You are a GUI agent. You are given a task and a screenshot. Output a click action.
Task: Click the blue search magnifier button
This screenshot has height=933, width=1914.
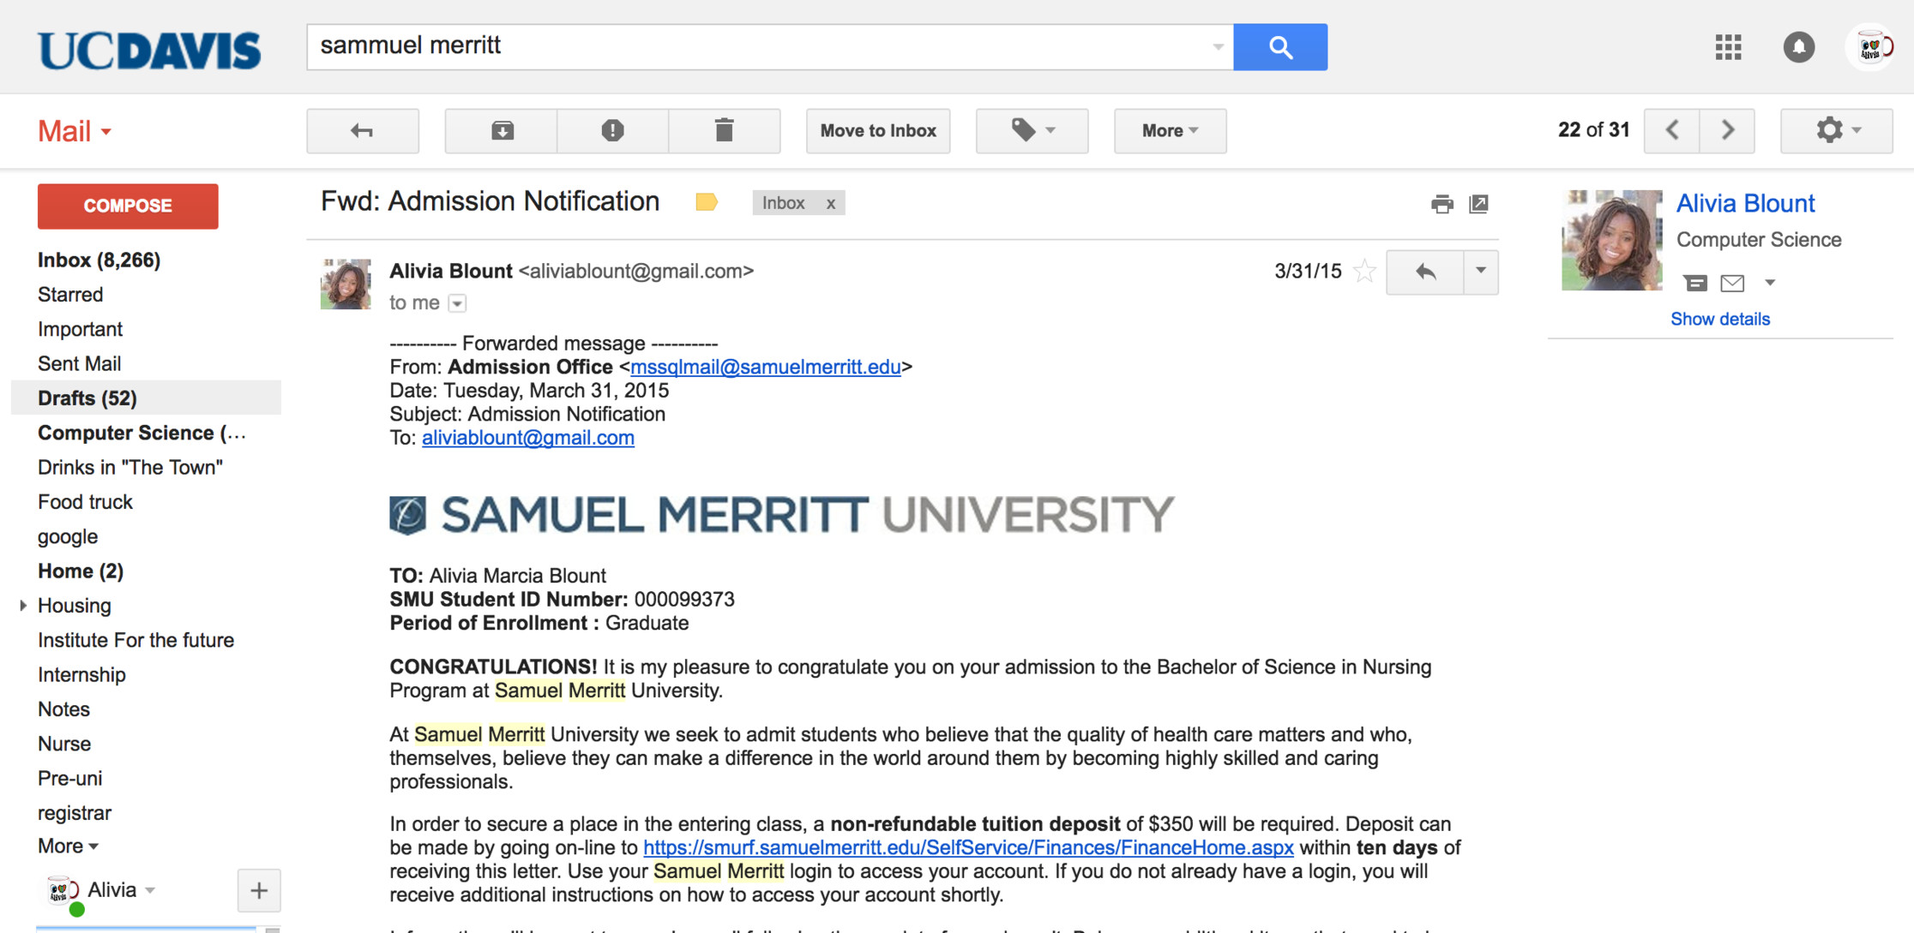(1279, 47)
